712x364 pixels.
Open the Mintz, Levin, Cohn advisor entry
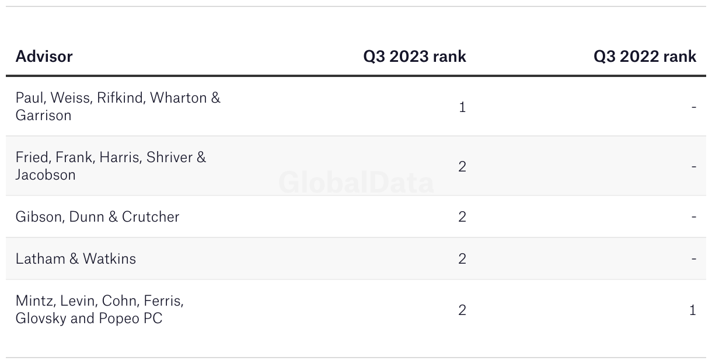100,310
